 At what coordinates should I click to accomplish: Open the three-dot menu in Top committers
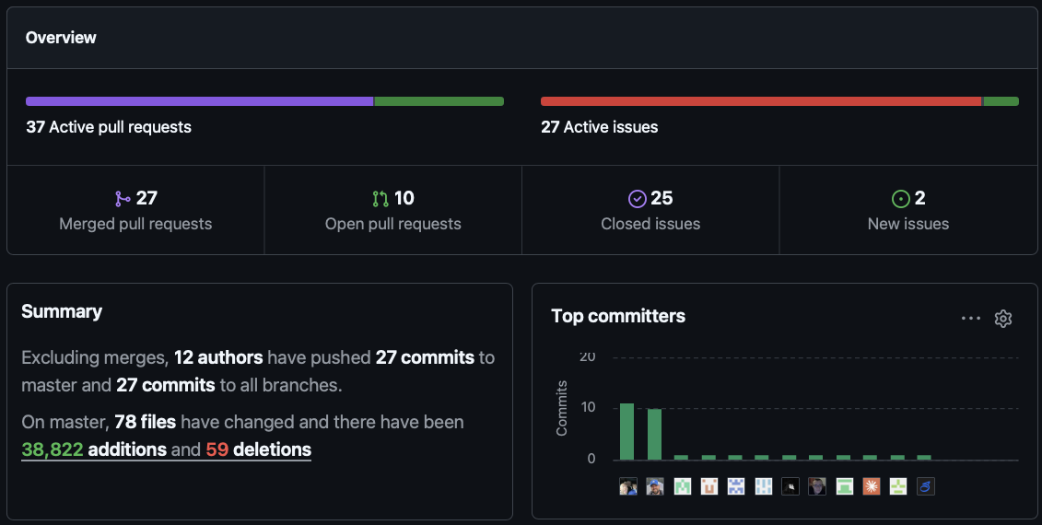971,319
